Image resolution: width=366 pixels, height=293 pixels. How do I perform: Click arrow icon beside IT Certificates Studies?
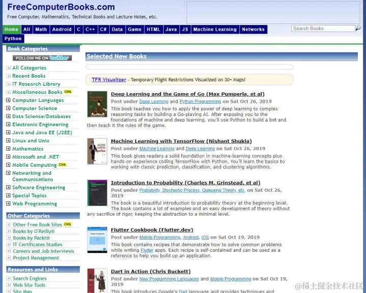point(9,244)
